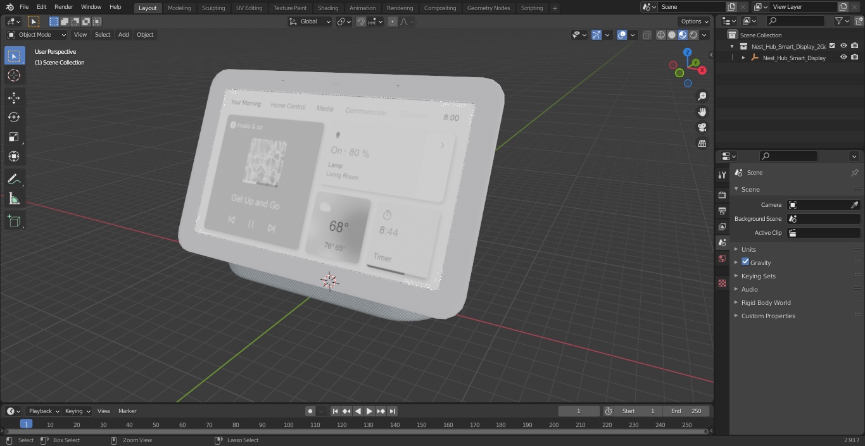This screenshot has width=865, height=446.
Task: Open Tool properties tab
Action: (x=722, y=175)
